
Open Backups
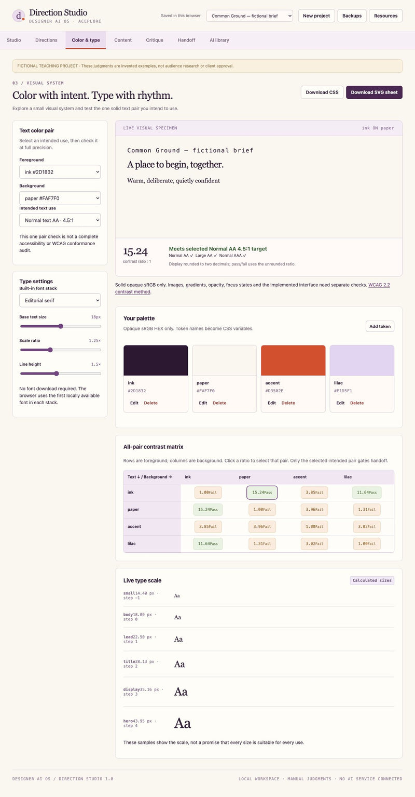pos(352,16)
